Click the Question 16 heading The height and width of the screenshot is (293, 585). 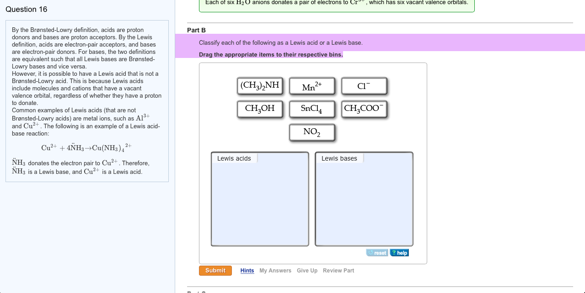click(26, 9)
